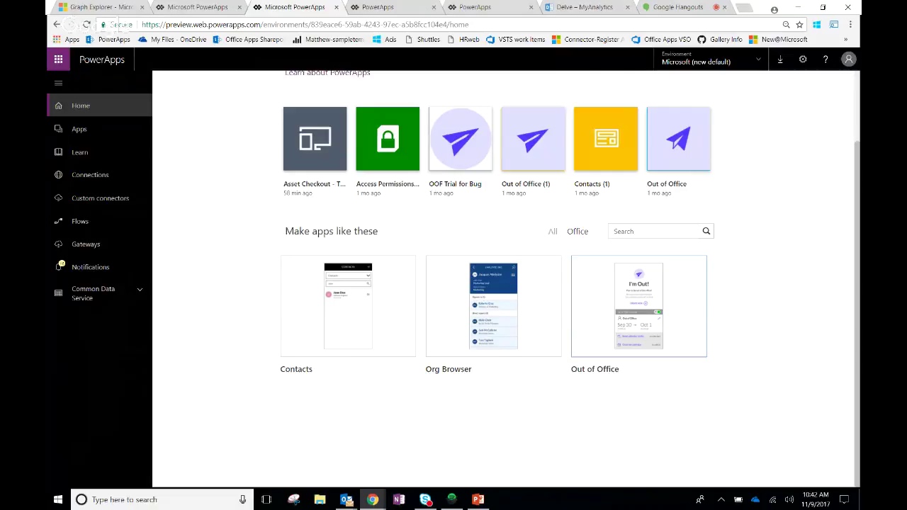Viewport: 907px width, 510px height.
Task: Open Custom connectors page
Action: click(x=99, y=198)
